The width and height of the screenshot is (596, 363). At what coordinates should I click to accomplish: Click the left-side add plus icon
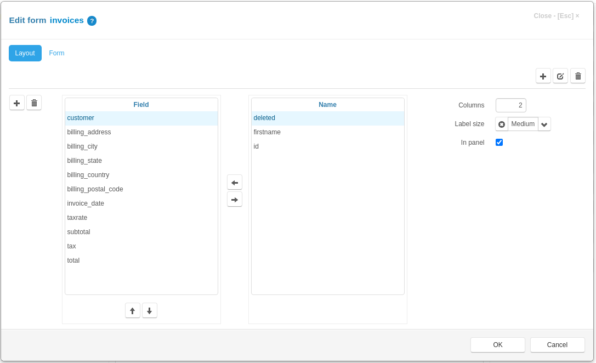[17, 103]
